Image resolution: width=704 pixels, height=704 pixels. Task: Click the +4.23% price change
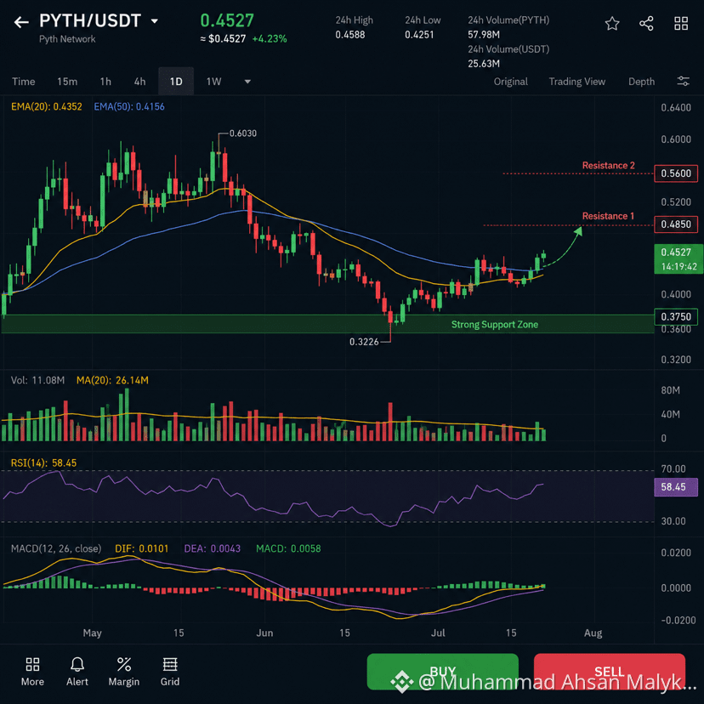tap(270, 39)
